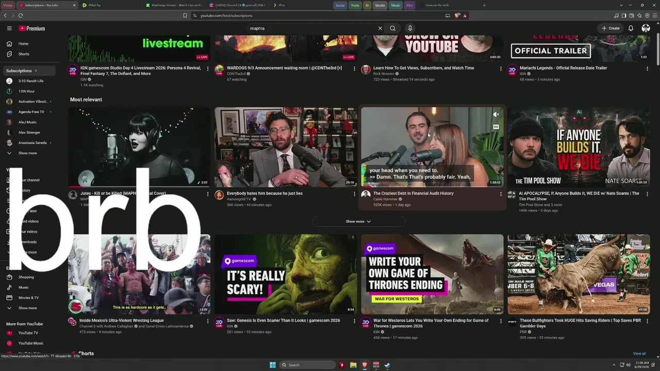Open Agenda-Free TV subscription

click(x=30, y=112)
